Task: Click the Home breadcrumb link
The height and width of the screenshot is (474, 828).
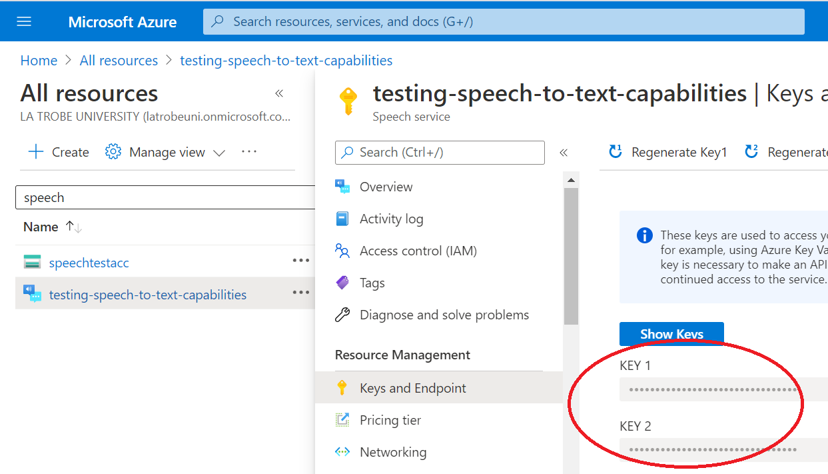Action: (39, 61)
